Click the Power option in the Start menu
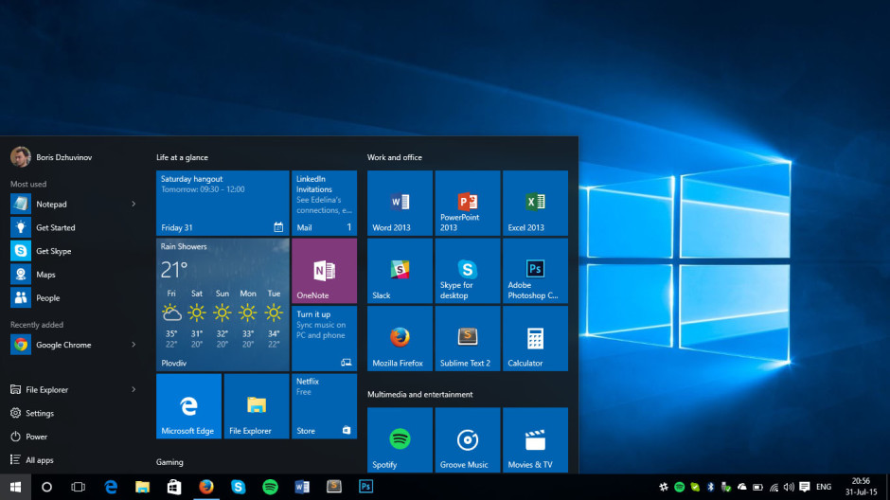 coord(36,437)
